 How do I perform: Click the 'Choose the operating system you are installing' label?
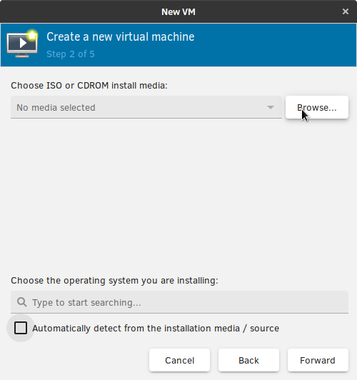114,281
